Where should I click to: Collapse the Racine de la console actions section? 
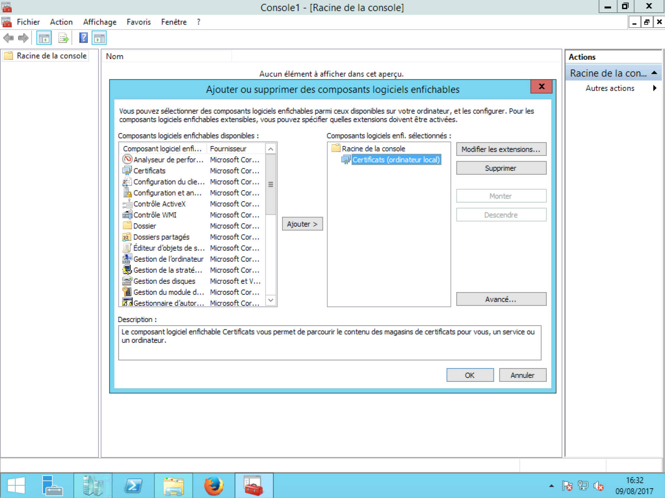pyautogui.click(x=655, y=73)
